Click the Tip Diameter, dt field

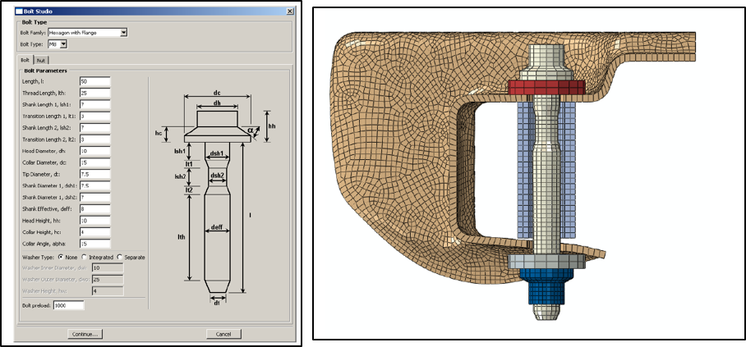[x=94, y=174]
